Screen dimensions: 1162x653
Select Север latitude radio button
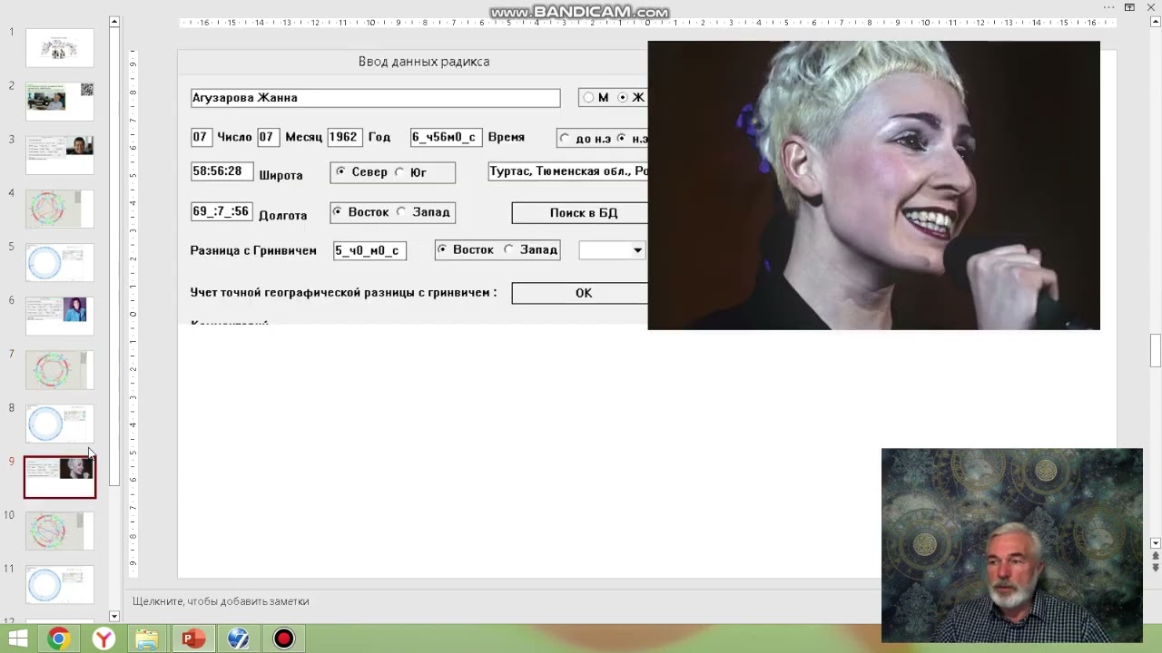point(340,172)
